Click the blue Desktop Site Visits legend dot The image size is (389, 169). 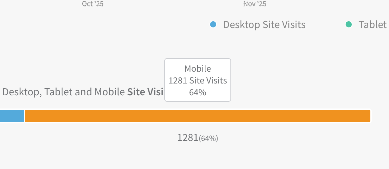[x=213, y=24]
